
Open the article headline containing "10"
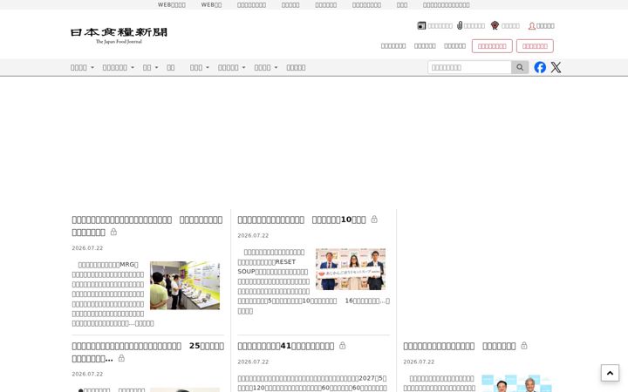click(x=302, y=220)
